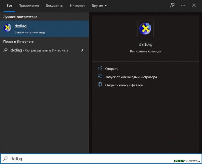Screen dimensions: 202x164
Task: Select the Все tab
Action: click(9, 6)
